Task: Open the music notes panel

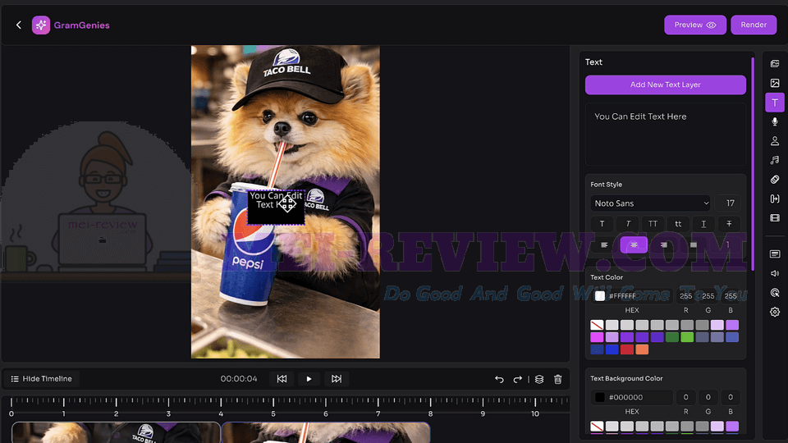Action: (x=774, y=160)
